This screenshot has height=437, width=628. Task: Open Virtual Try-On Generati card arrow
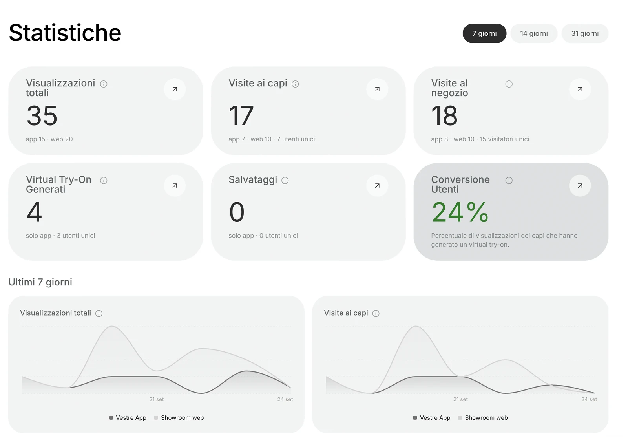(x=175, y=186)
